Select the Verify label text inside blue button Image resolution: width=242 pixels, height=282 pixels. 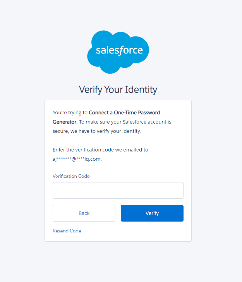pos(152,213)
